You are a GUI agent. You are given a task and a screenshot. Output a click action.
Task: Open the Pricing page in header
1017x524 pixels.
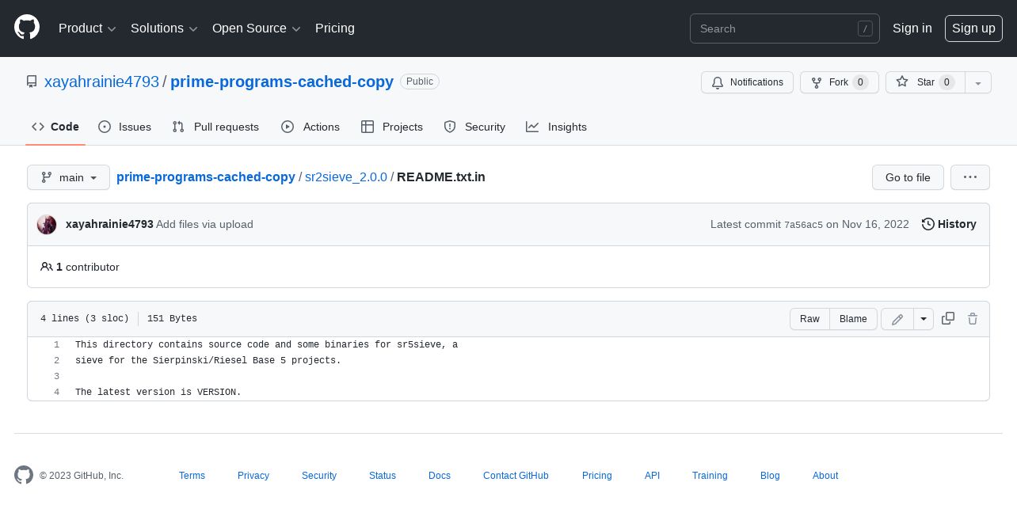pos(335,28)
